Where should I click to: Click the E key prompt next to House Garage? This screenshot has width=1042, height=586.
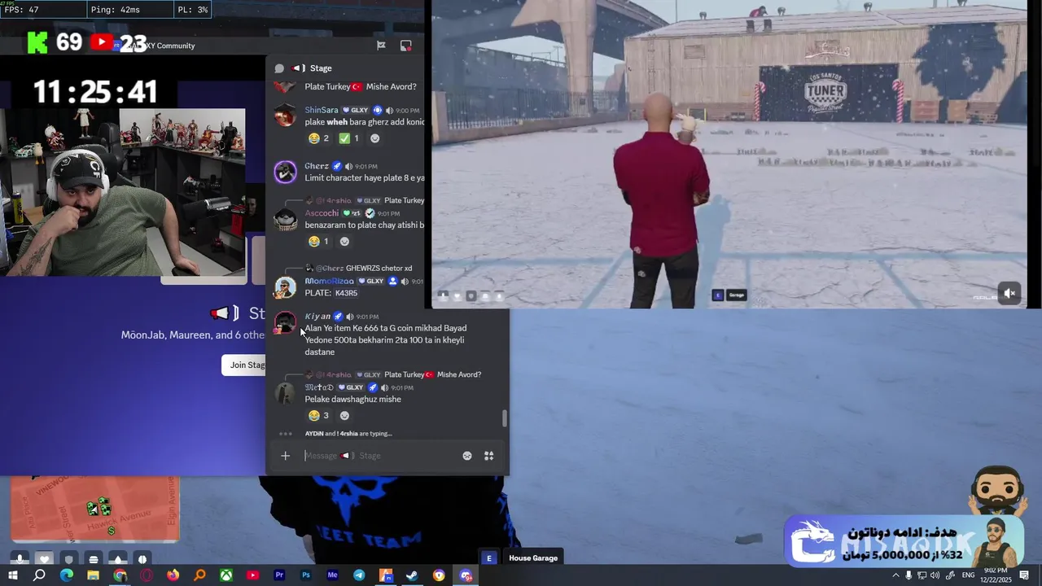click(x=489, y=558)
